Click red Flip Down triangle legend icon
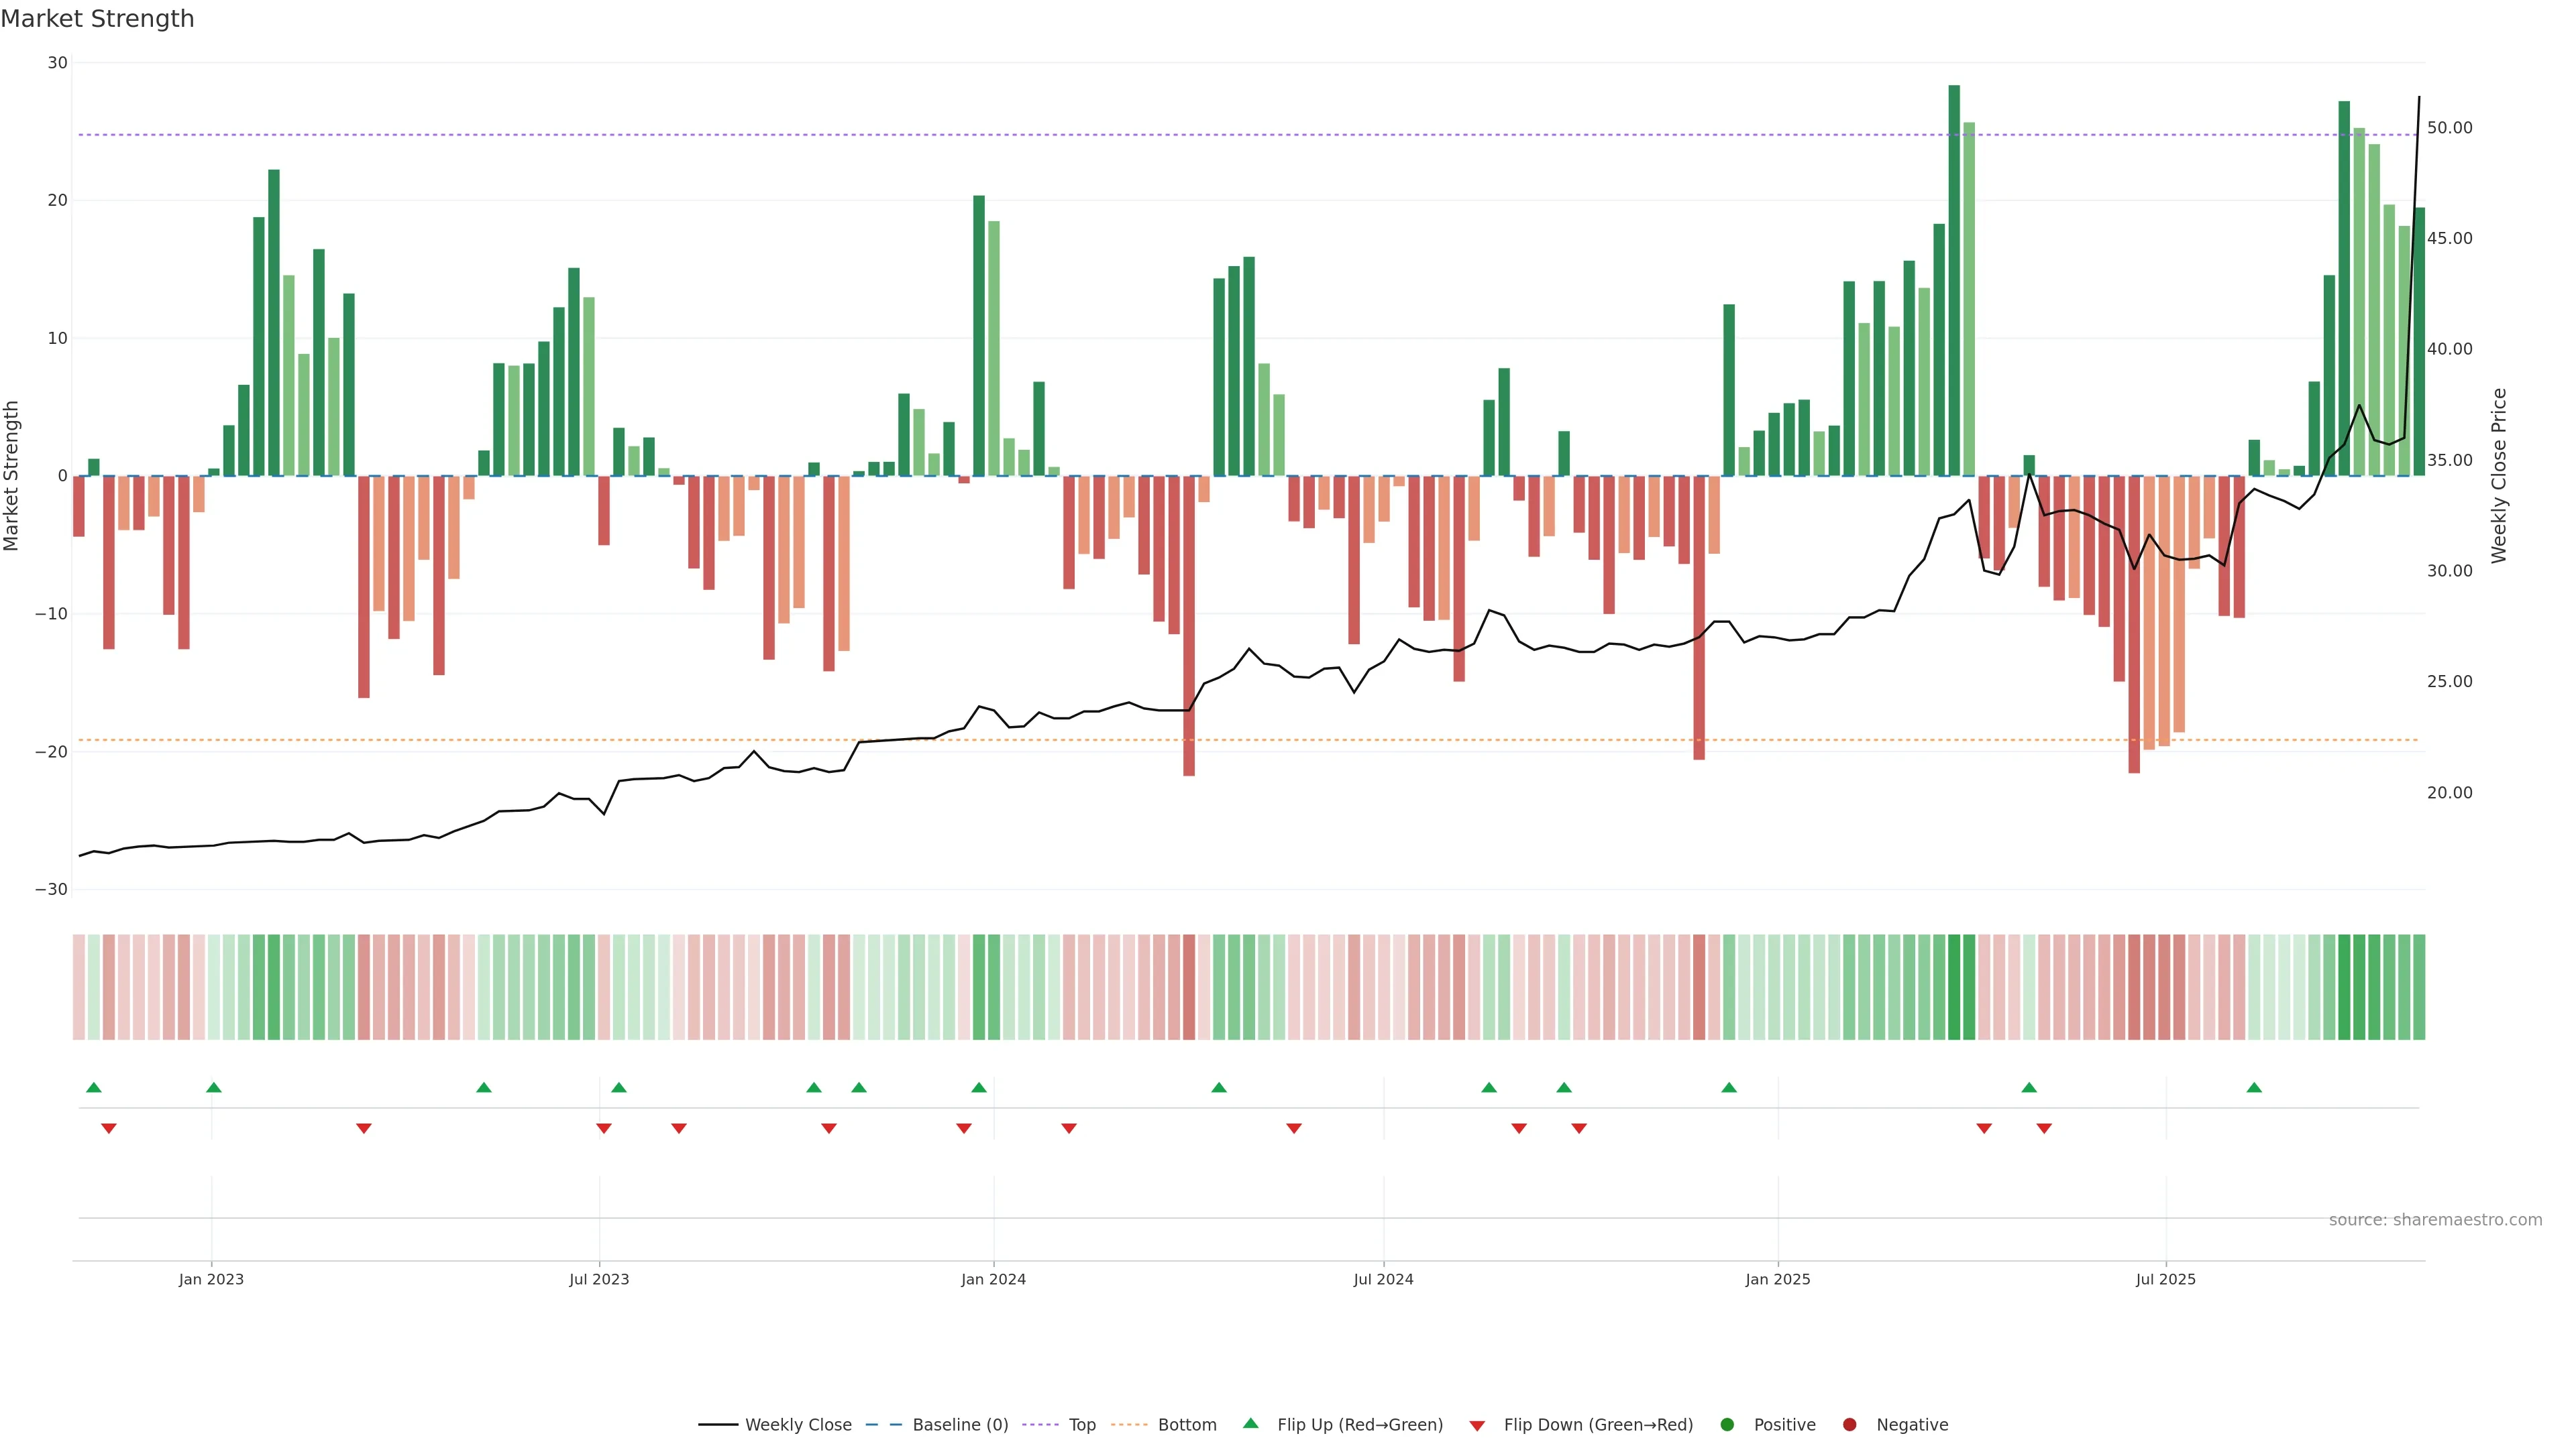 [1477, 1426]
